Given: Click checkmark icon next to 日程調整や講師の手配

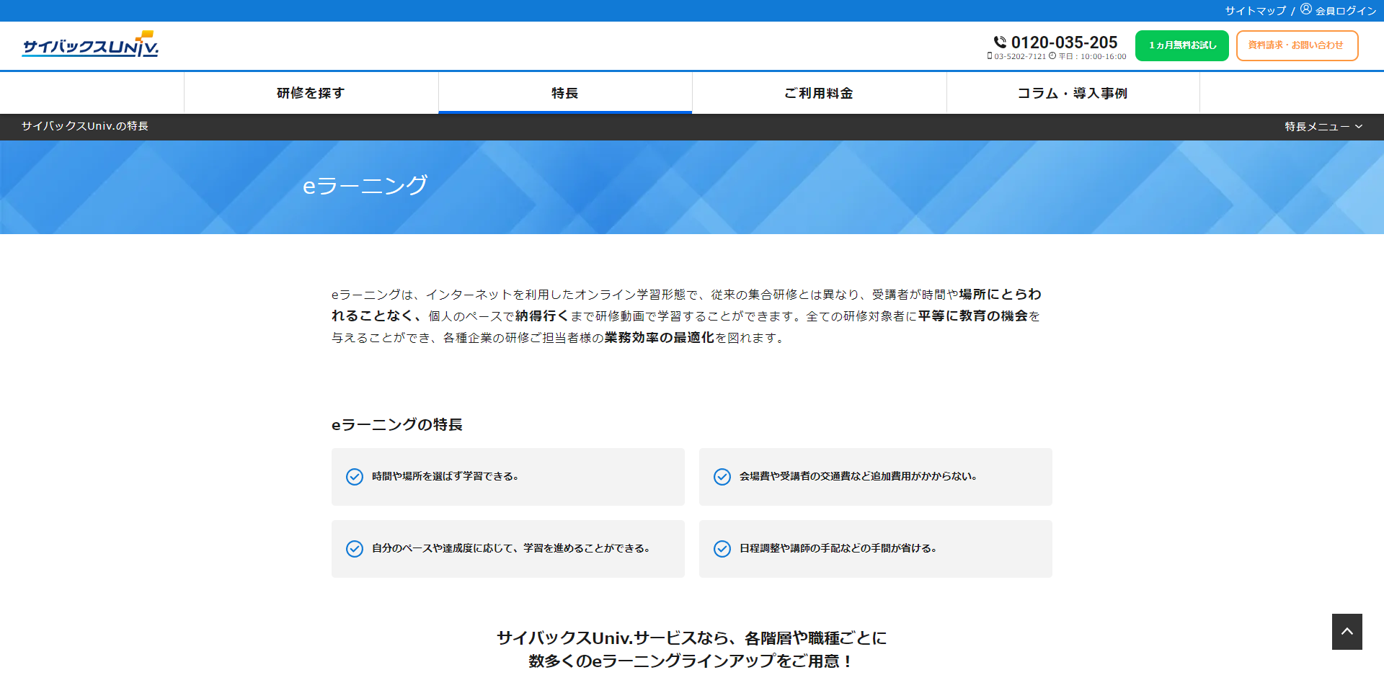Looking at the screenshot, I should pyautogui.click(x=722, y=549).
